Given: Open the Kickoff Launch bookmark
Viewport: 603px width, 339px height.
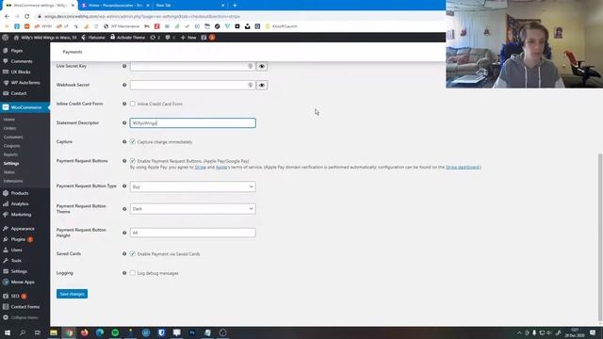Looking at the screenshot, I should [282, 26].
